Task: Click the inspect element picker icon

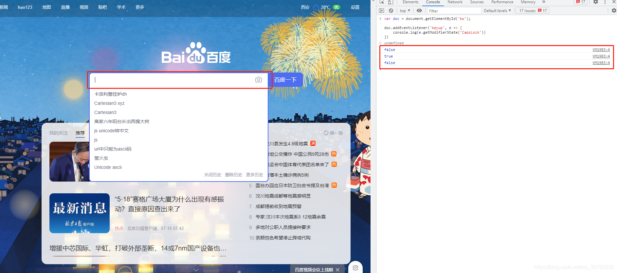Action: 382,2
